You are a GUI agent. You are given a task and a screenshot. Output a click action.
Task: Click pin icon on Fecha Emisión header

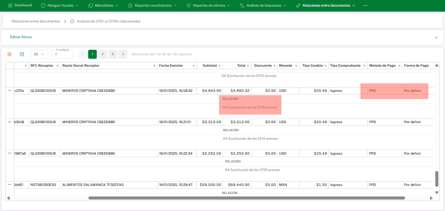tap(193, 66)
